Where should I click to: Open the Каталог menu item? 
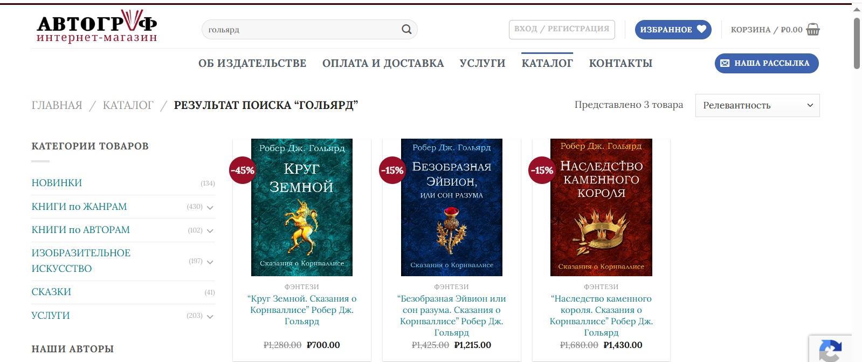[547, 63]
